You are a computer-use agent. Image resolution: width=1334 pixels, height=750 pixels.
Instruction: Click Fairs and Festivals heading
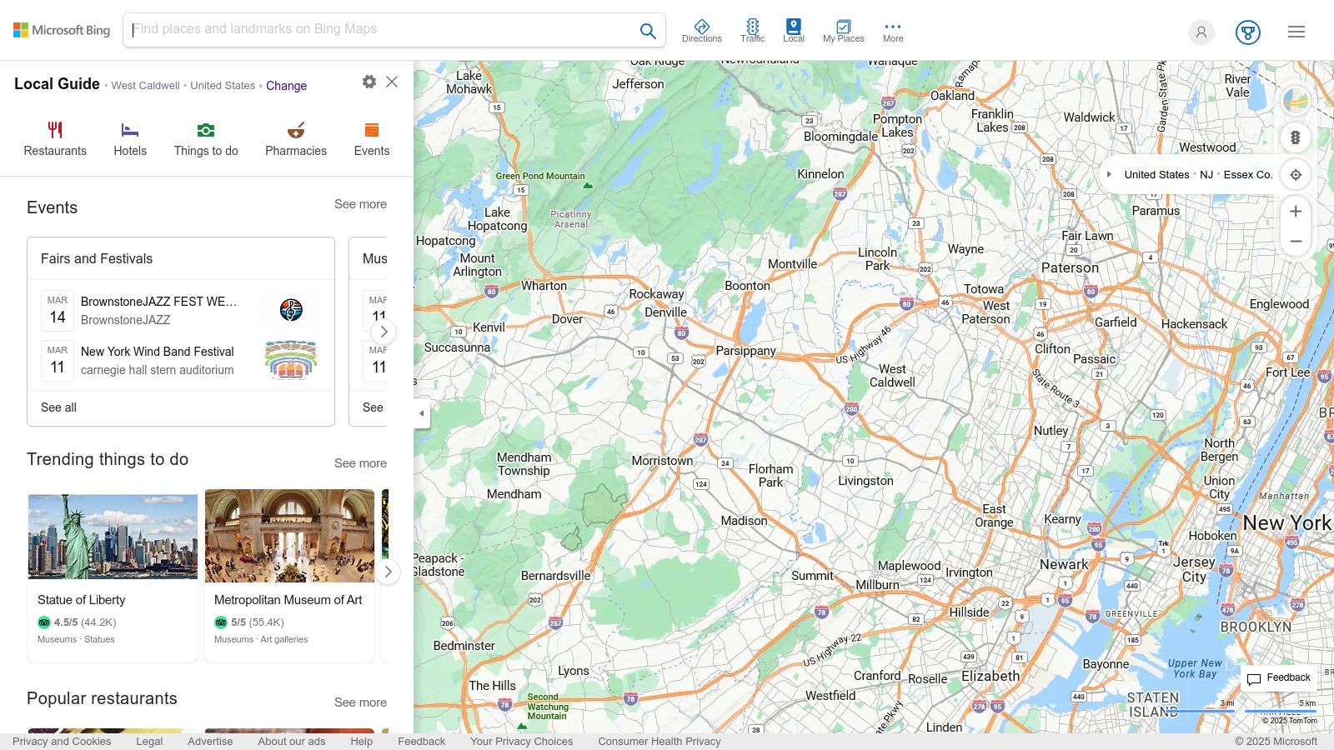[97, 259]
